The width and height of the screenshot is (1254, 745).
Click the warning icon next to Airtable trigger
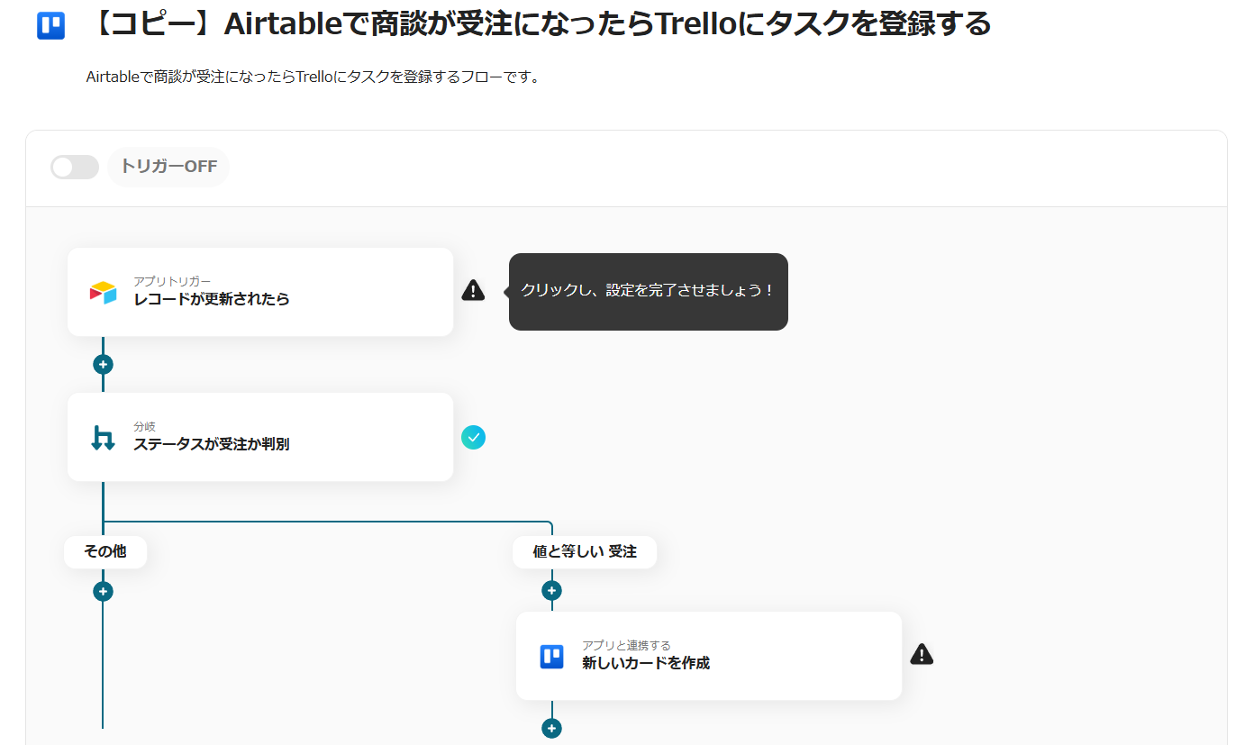pos(473,290)
